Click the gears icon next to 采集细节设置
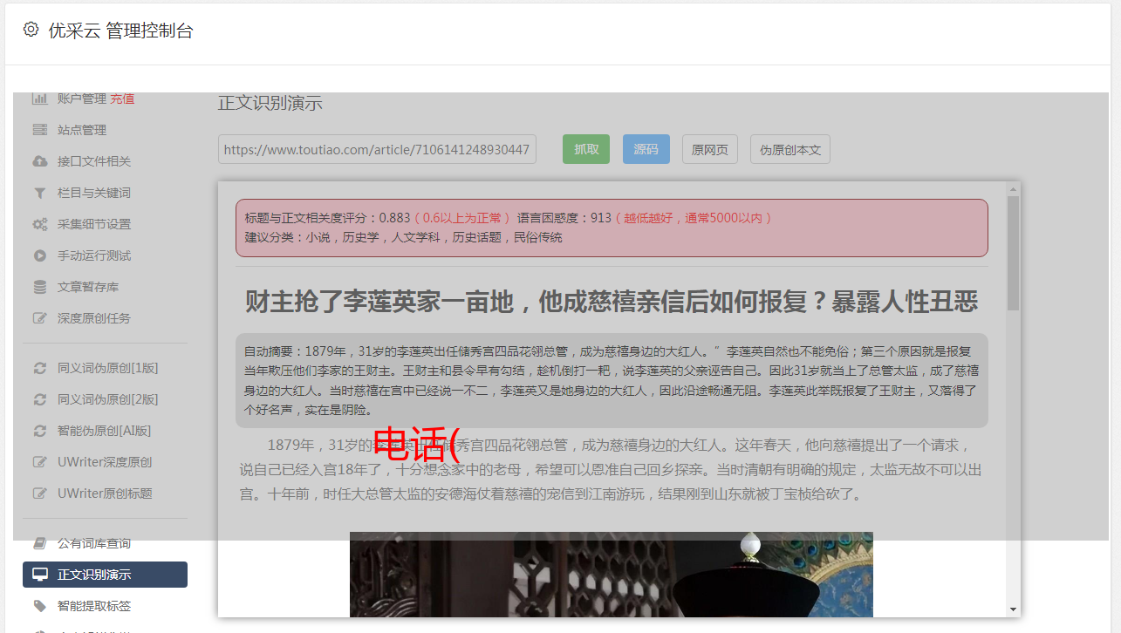The height and width of the screenshot is (633, 1121). (x=40, y=224)
